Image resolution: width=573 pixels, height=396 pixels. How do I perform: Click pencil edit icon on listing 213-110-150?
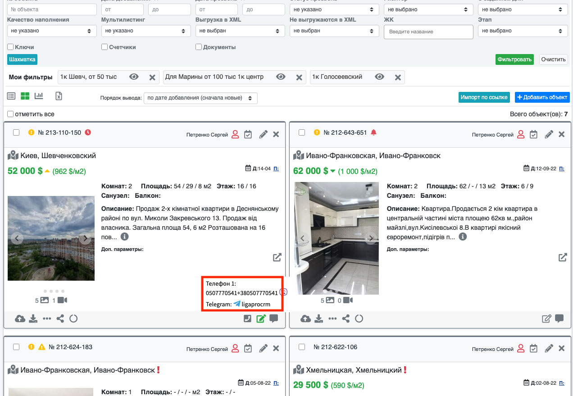tap(264, 134)
